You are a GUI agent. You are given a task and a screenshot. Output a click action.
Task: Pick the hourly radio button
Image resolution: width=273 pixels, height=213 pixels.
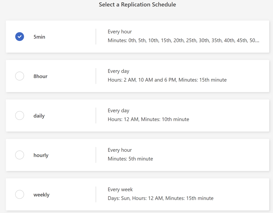pos(20,155)
